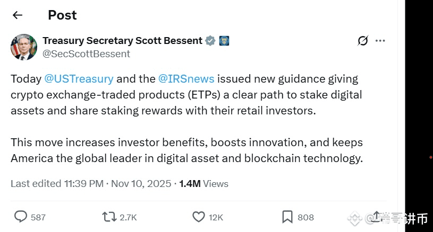Viewport: 433px width, 232px height.
Task: Open Scott Bessent's profile avatar
Action: pos(24,47)
